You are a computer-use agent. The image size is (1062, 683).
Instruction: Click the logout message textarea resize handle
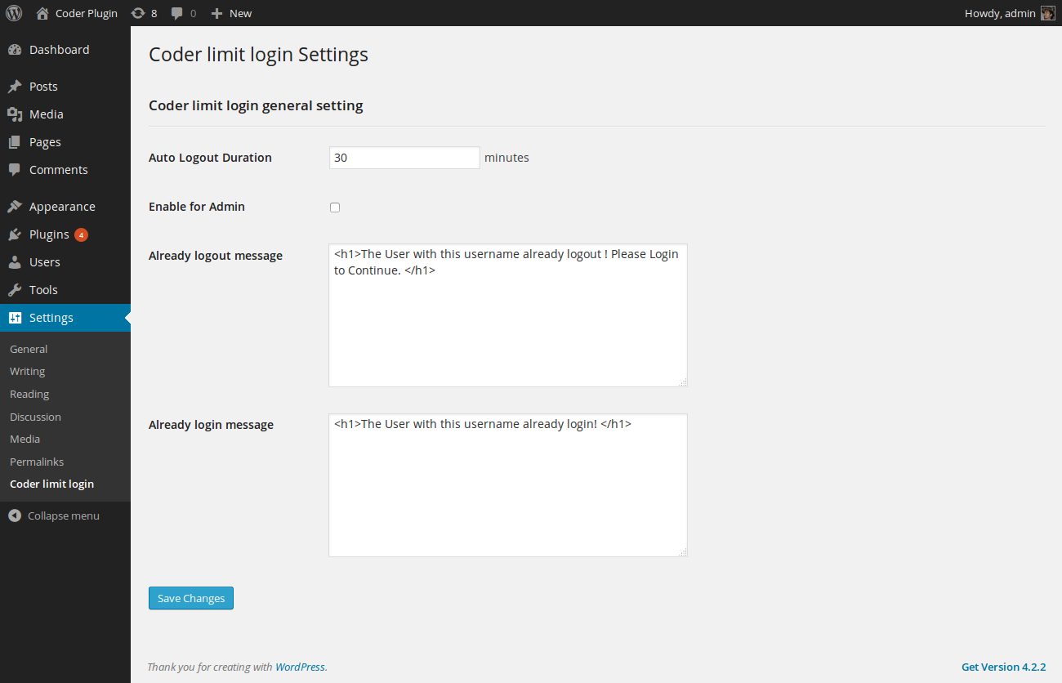point(683,382)
